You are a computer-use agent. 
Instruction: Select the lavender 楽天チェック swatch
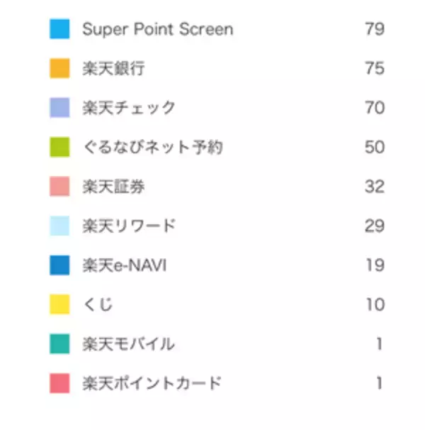(59, 108)
